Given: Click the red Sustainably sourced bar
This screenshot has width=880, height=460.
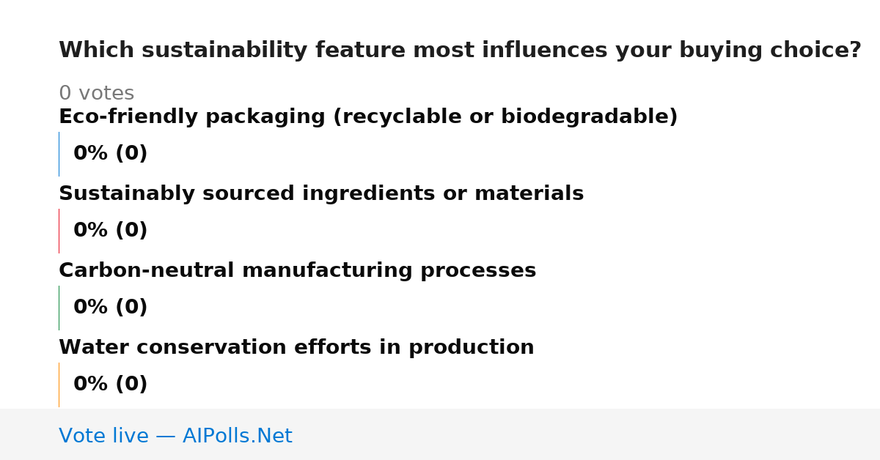Looking at the screenshot, I should point(59,231).
